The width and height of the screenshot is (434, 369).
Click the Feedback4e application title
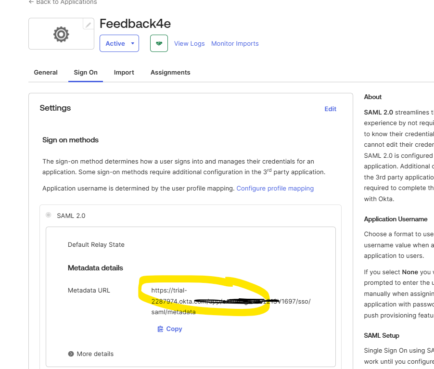click(135, 24)
